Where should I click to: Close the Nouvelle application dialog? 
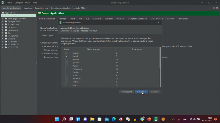click(159, 22)
